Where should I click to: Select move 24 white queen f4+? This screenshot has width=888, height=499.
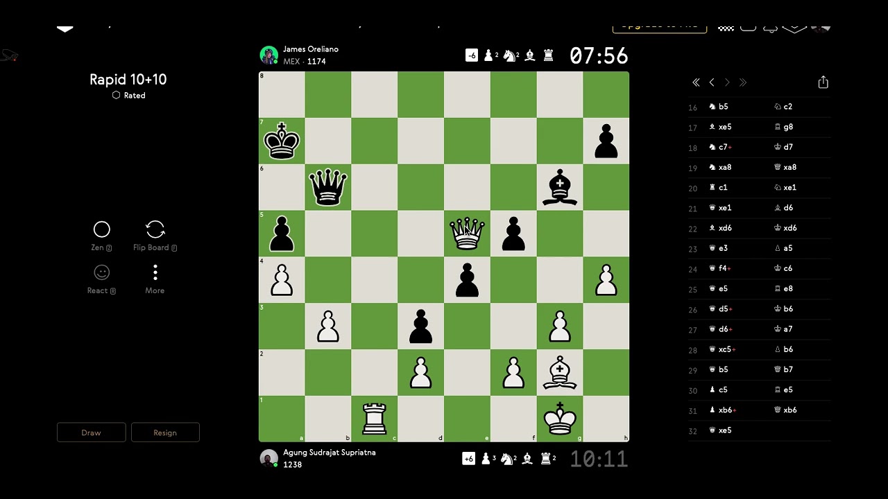[x=719, y=268]
